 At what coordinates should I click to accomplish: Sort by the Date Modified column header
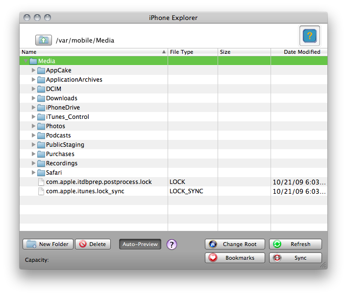(x=299, y=52)
